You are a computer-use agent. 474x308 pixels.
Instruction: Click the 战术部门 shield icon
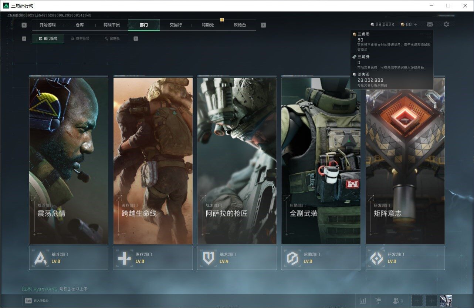pos(209,258)
